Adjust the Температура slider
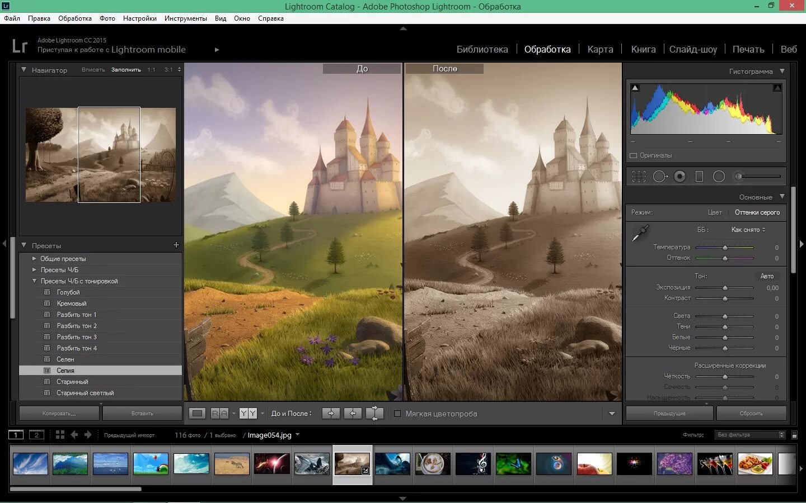 725,247
